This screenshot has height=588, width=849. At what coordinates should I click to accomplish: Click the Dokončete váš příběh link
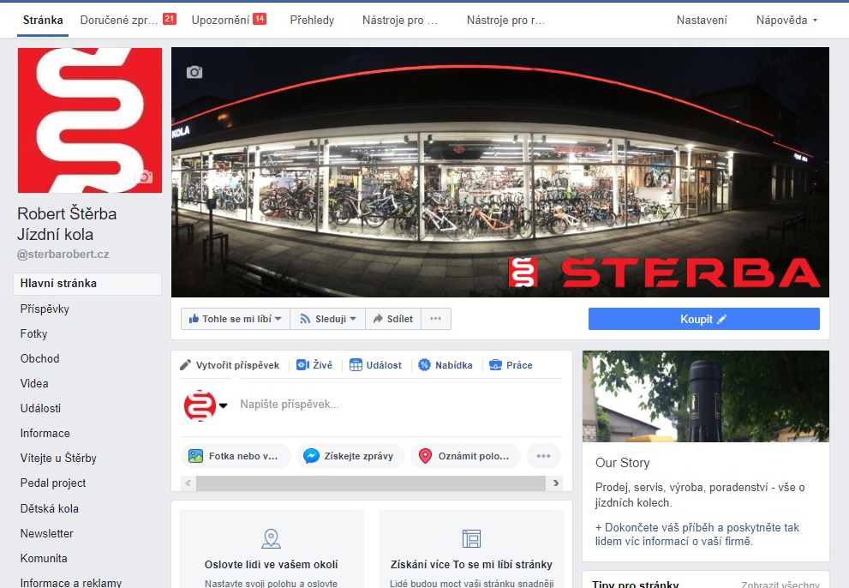tap(697, 534)
